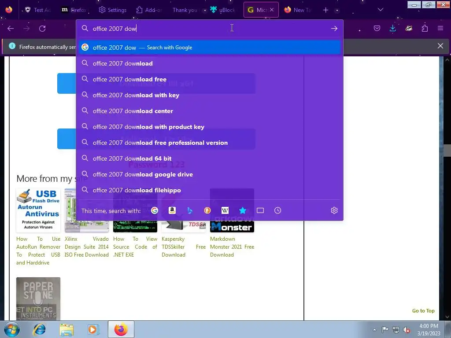451x338 pixels.
Task: Switch to the Add-ons tab
Action: [x=149, y=10]
